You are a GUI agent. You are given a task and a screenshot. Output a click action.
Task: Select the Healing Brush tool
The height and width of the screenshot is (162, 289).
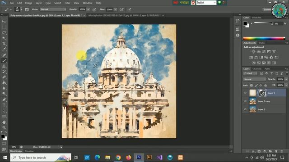coord(4,55)
